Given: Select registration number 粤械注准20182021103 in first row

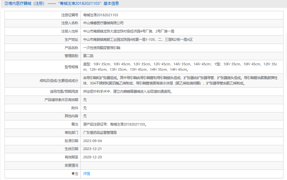Looking at the screenshot, I should (101, 15).
